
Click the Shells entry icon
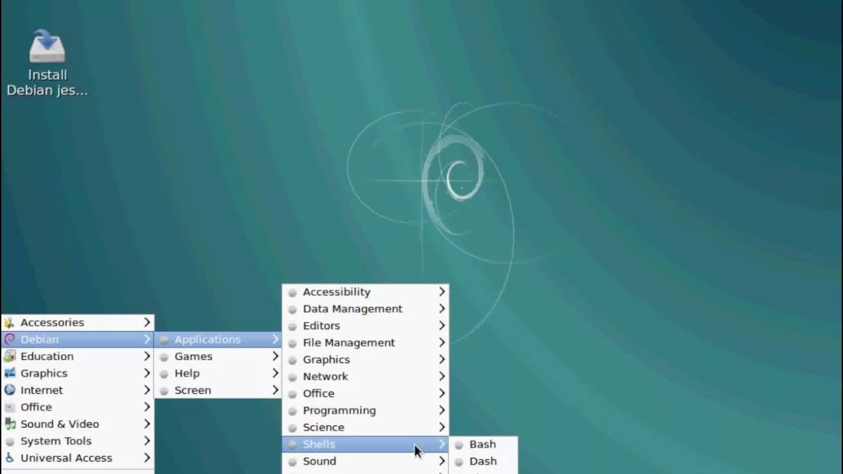292,445
